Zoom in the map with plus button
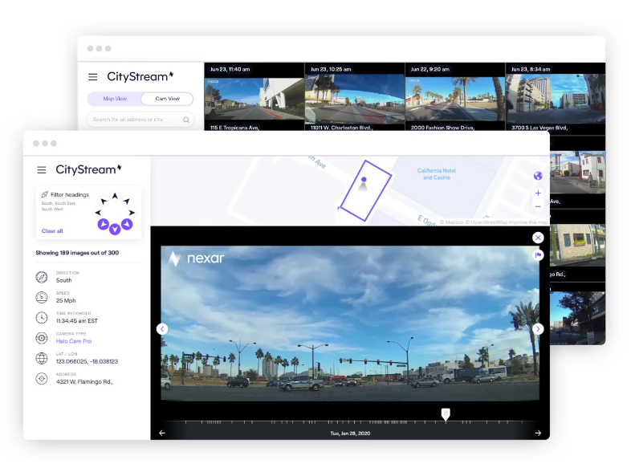Image resolution: width=631 pixels, height=468 pixels. pyautogui.click(x=538, y=193)
